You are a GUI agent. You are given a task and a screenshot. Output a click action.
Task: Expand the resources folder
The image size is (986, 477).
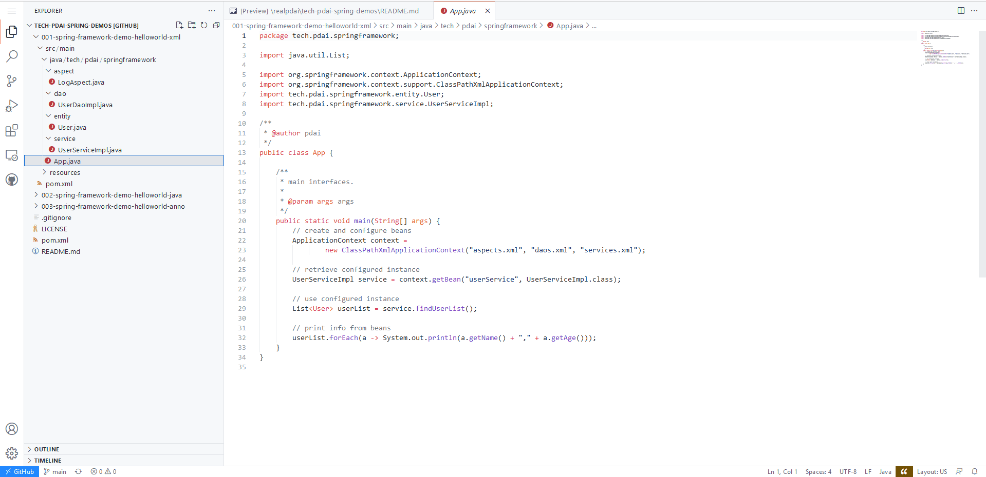[x=65, y=173]
